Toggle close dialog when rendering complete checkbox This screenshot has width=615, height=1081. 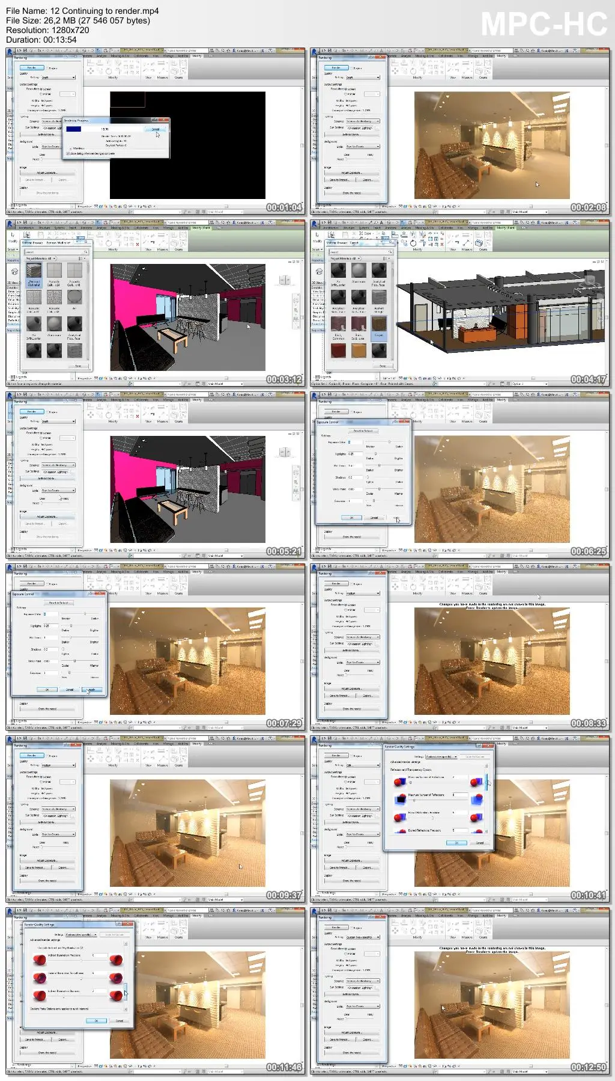pyautogui.click(x=68, y=153)
